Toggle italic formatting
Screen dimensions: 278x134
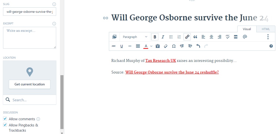pyautogui.click(x=163, y=37)
